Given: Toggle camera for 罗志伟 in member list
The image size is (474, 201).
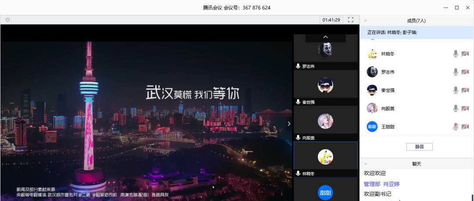Looking at the screenshot, I should (x=465, y=72).
